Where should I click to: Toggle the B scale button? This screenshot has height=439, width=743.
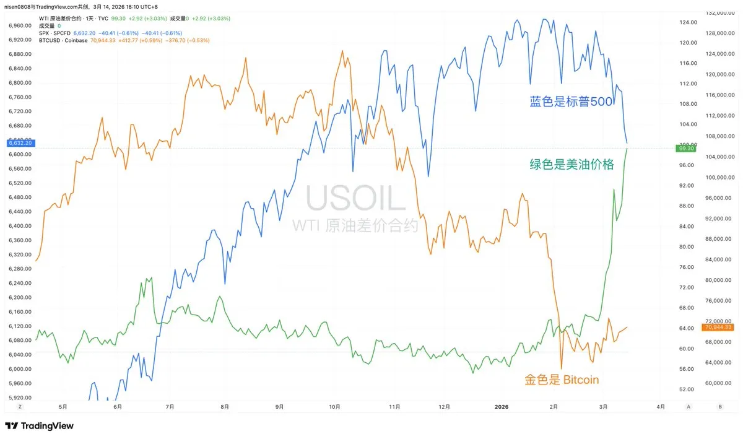coord(719,407)
